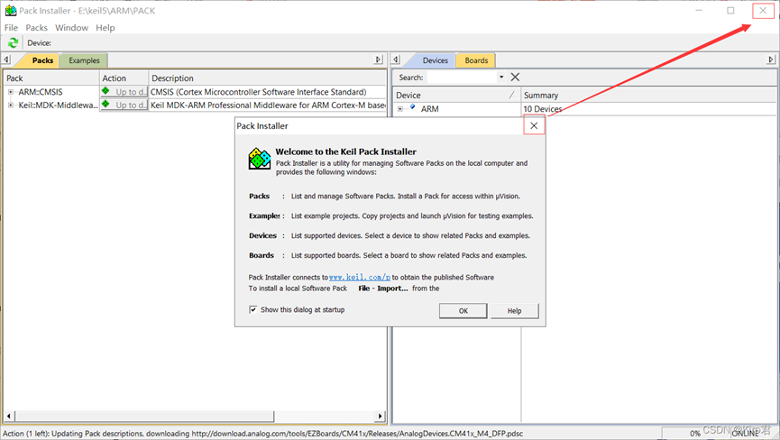Switch to the Boards tab
The height and width of the screenshot is (440, 780).
coord(476,60)
